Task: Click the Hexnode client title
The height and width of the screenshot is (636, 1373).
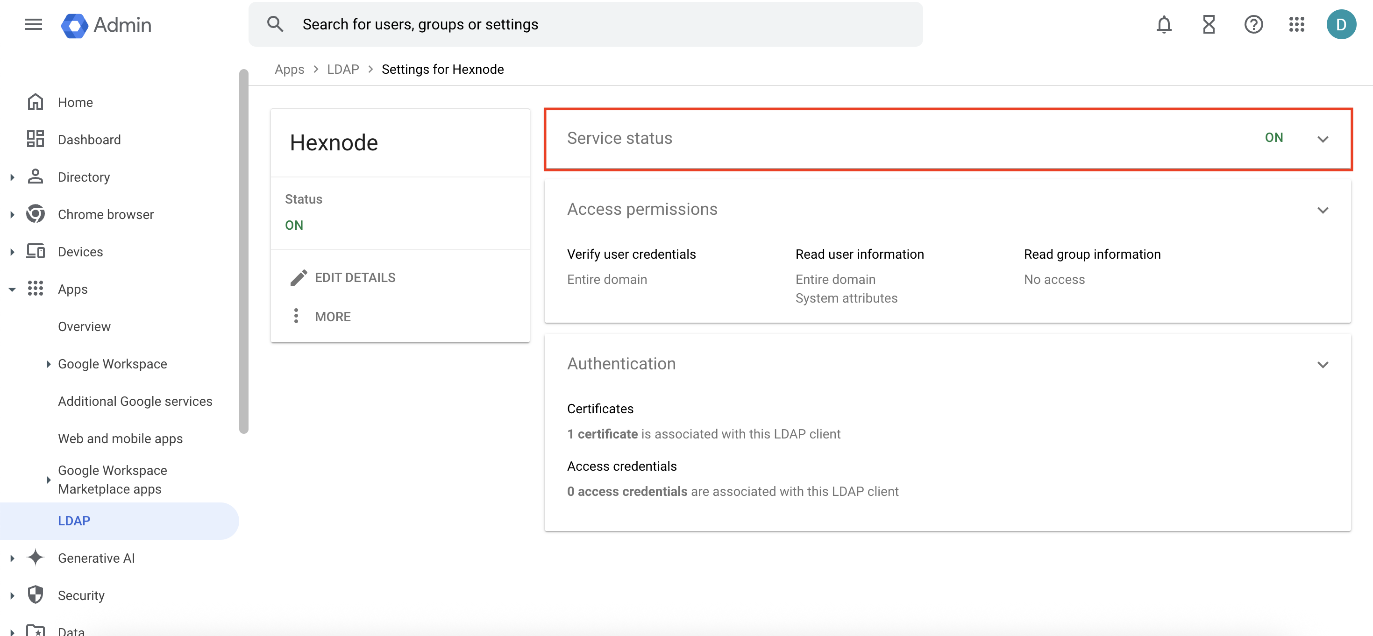Action: pos(334,143)
